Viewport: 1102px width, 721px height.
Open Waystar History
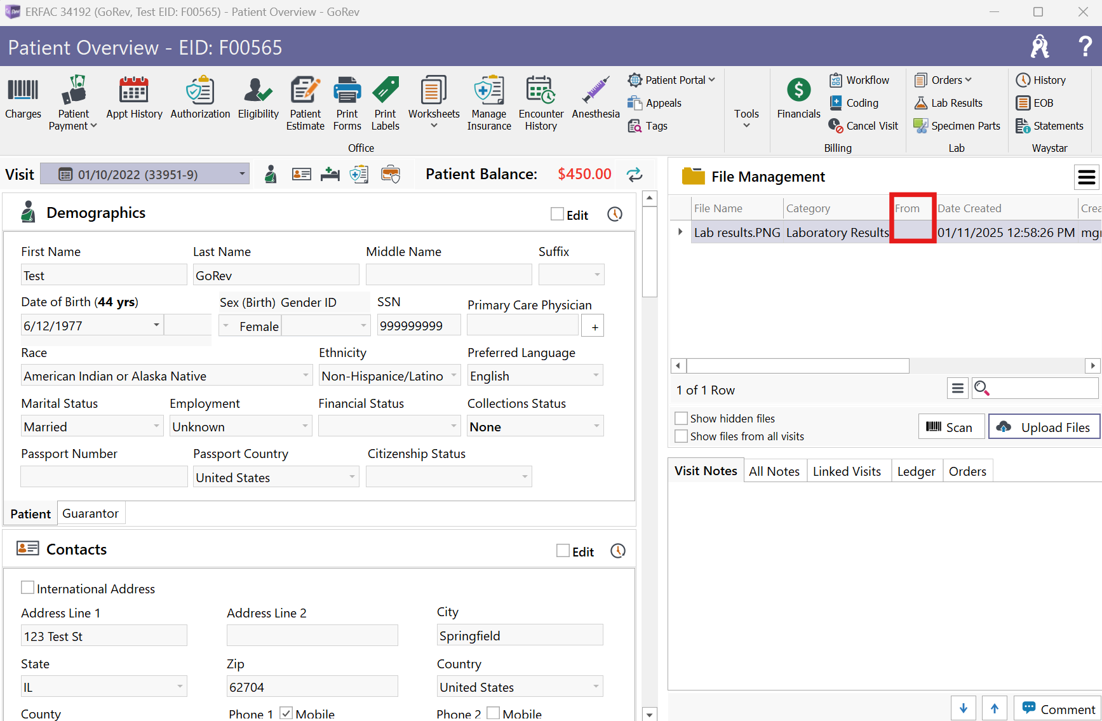1041,80
